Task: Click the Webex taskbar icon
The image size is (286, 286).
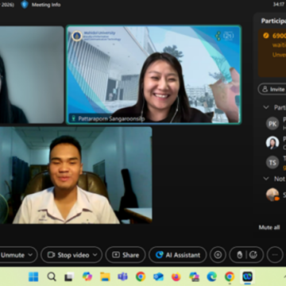Action: (248, 276)
